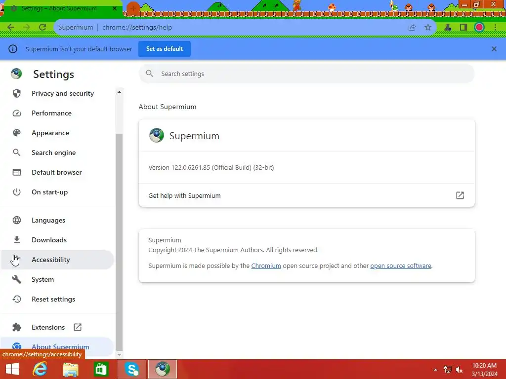Viewport: 506px width, 379px height.
Task: Click the sidebar scrollbar down arrow
Action: [119, 354]
